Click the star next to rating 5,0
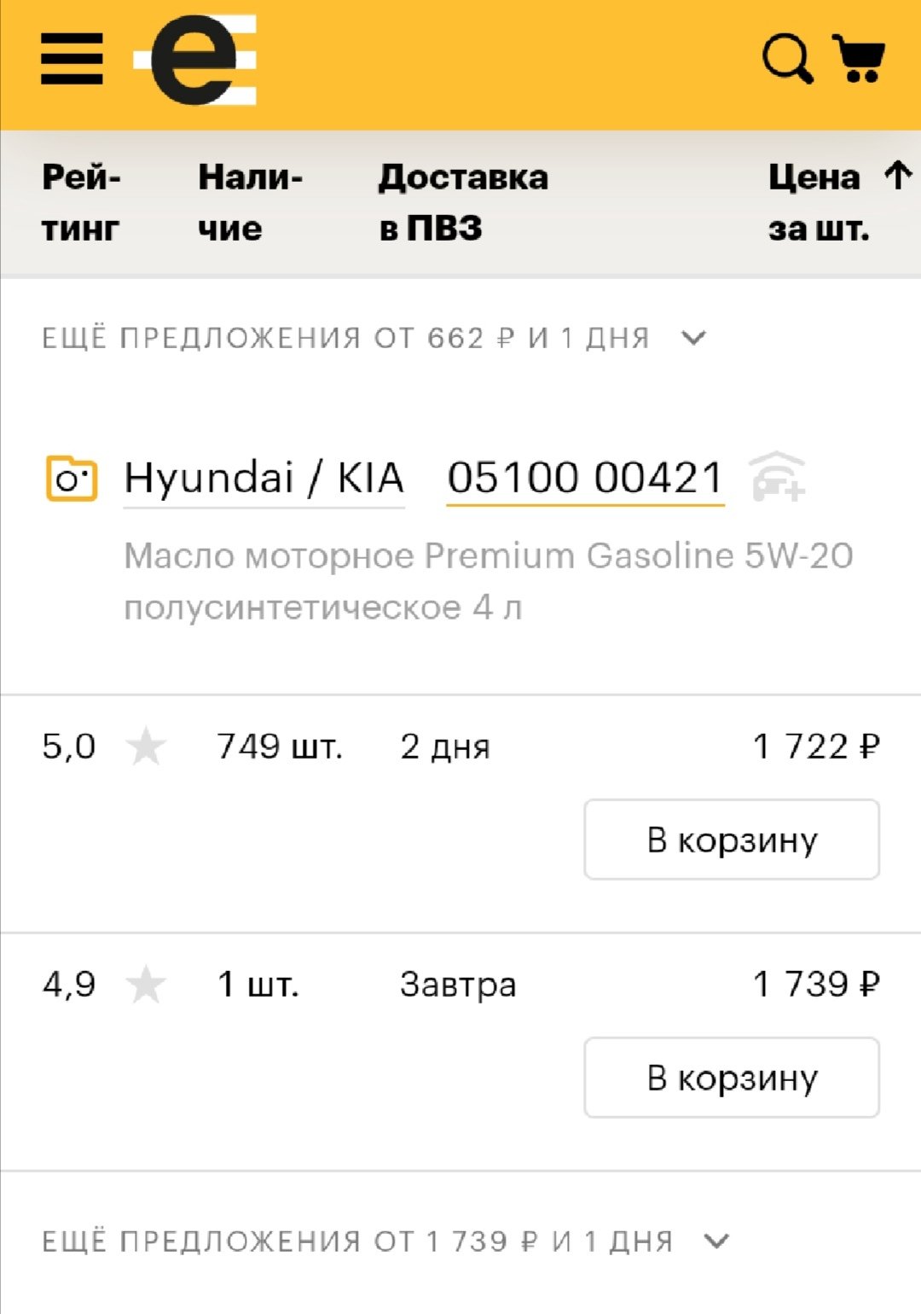Image resolution: width=921 pixels, height=1314 pixels. click(x=146, y=747)
